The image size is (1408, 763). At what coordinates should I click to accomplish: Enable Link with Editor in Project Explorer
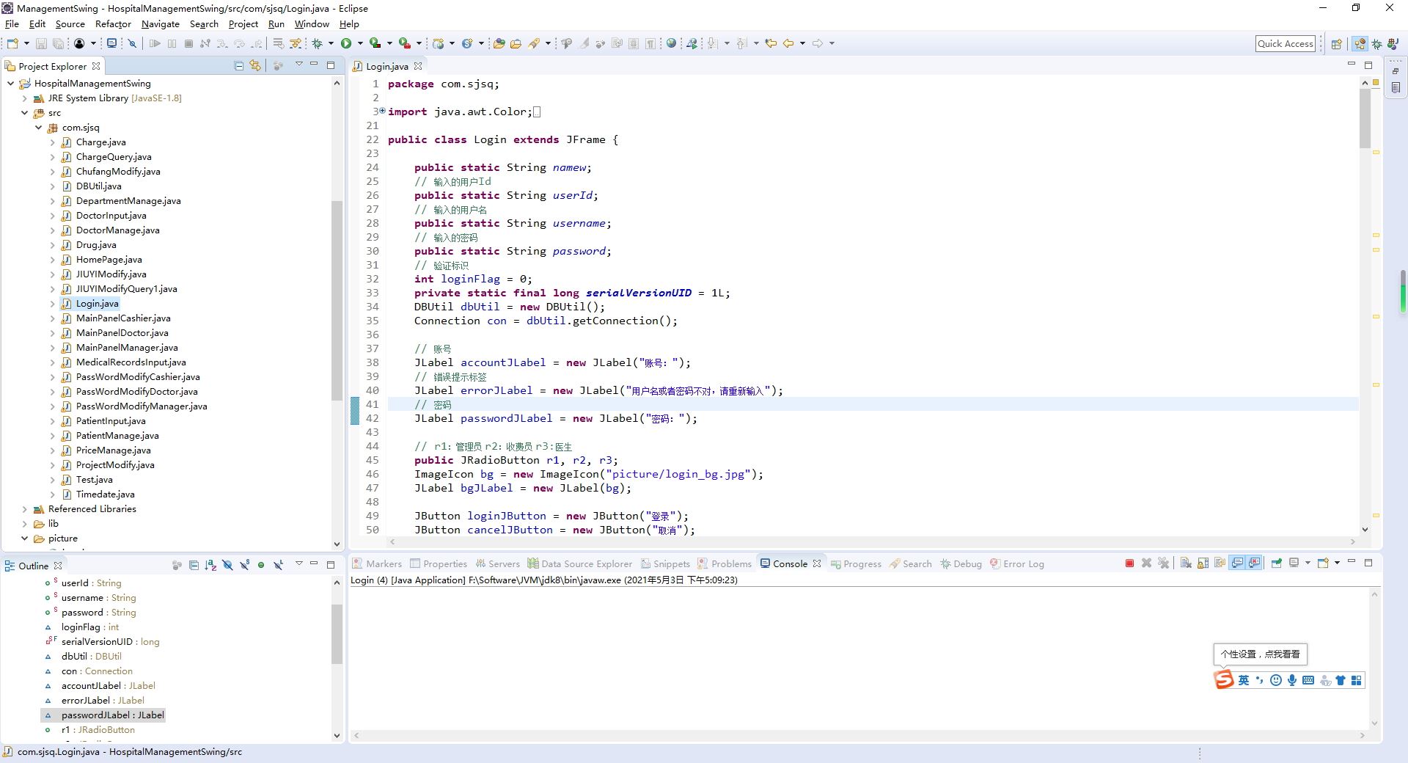click(x=254, y=65)
